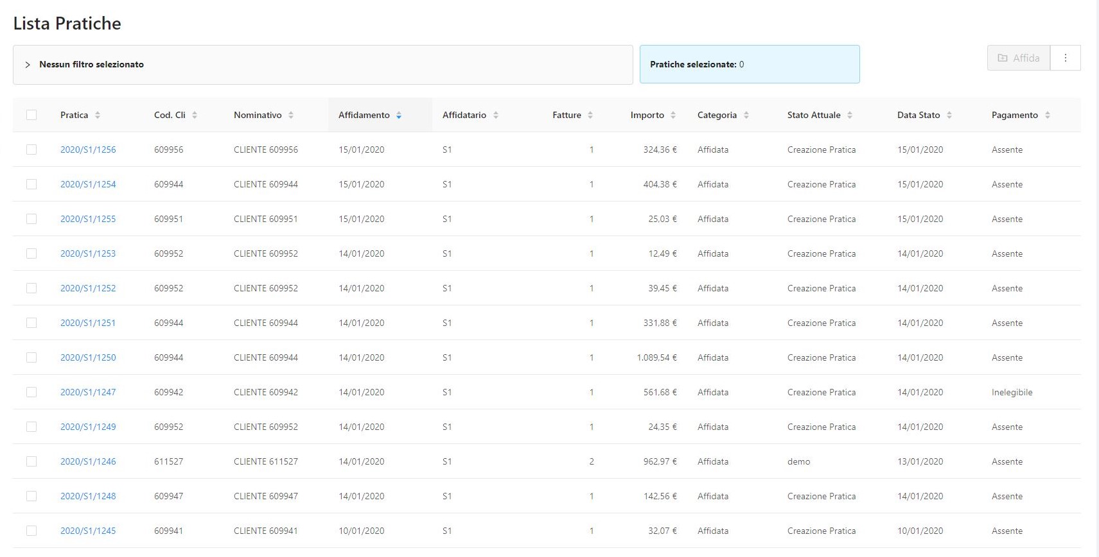Open the three-dot more options menu
Viewport: 1099px width, 557px height.
coord(1066,58)
